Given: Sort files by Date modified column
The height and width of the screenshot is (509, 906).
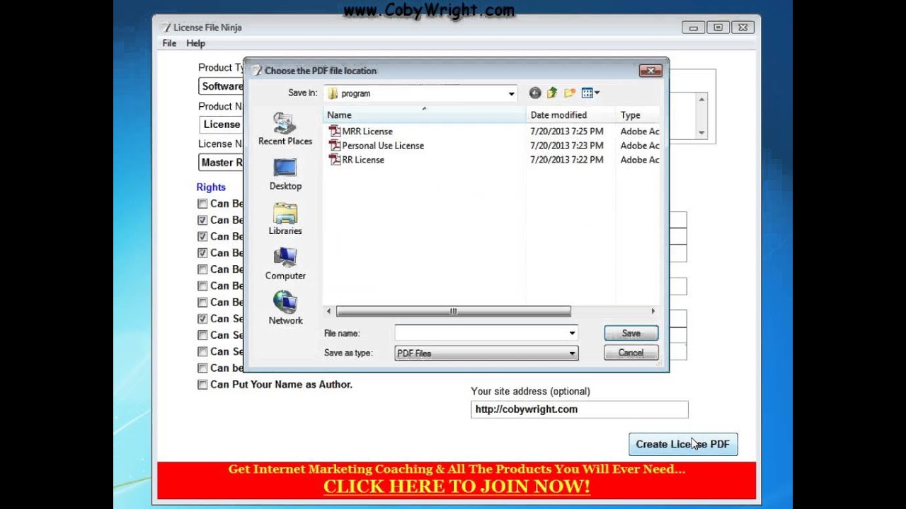Looking at the screenshot, I should coord(571,115).
